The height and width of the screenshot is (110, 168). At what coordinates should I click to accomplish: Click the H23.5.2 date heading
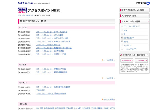coord(22,65)
